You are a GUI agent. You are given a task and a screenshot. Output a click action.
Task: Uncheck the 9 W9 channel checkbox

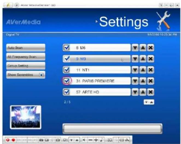66,59
